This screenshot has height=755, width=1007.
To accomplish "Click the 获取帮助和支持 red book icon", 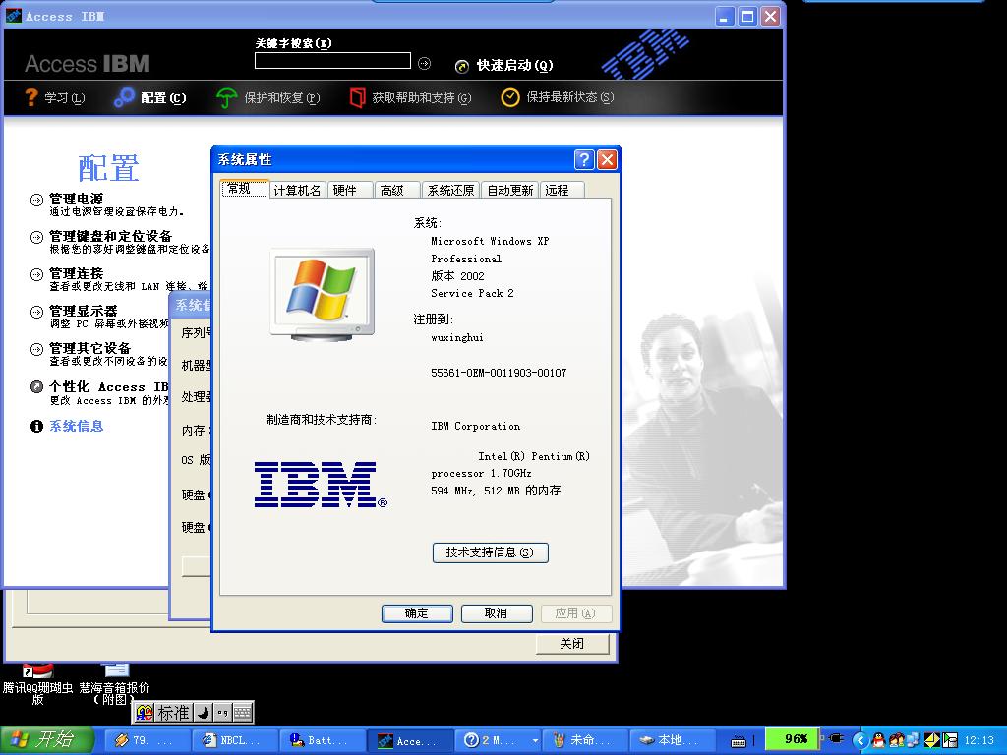I will [x=357, y=97].
